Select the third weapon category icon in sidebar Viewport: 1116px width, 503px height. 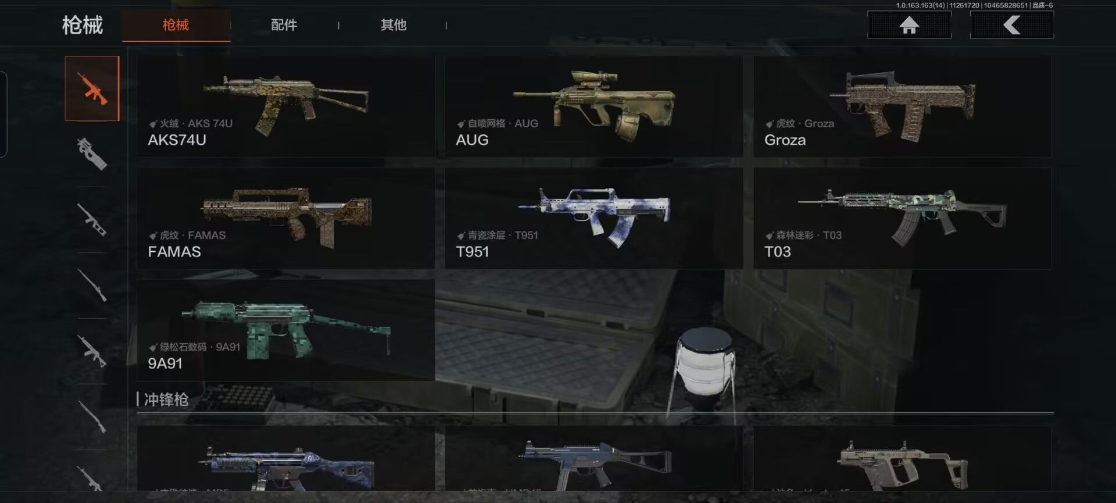pyautogui.click(x=92, y=220)
